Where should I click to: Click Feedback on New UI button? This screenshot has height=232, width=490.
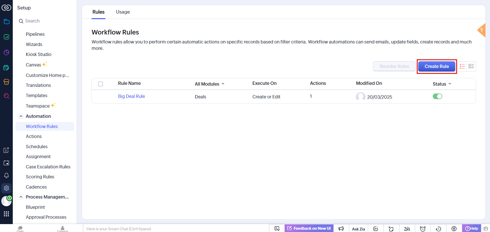coord(309,228)
